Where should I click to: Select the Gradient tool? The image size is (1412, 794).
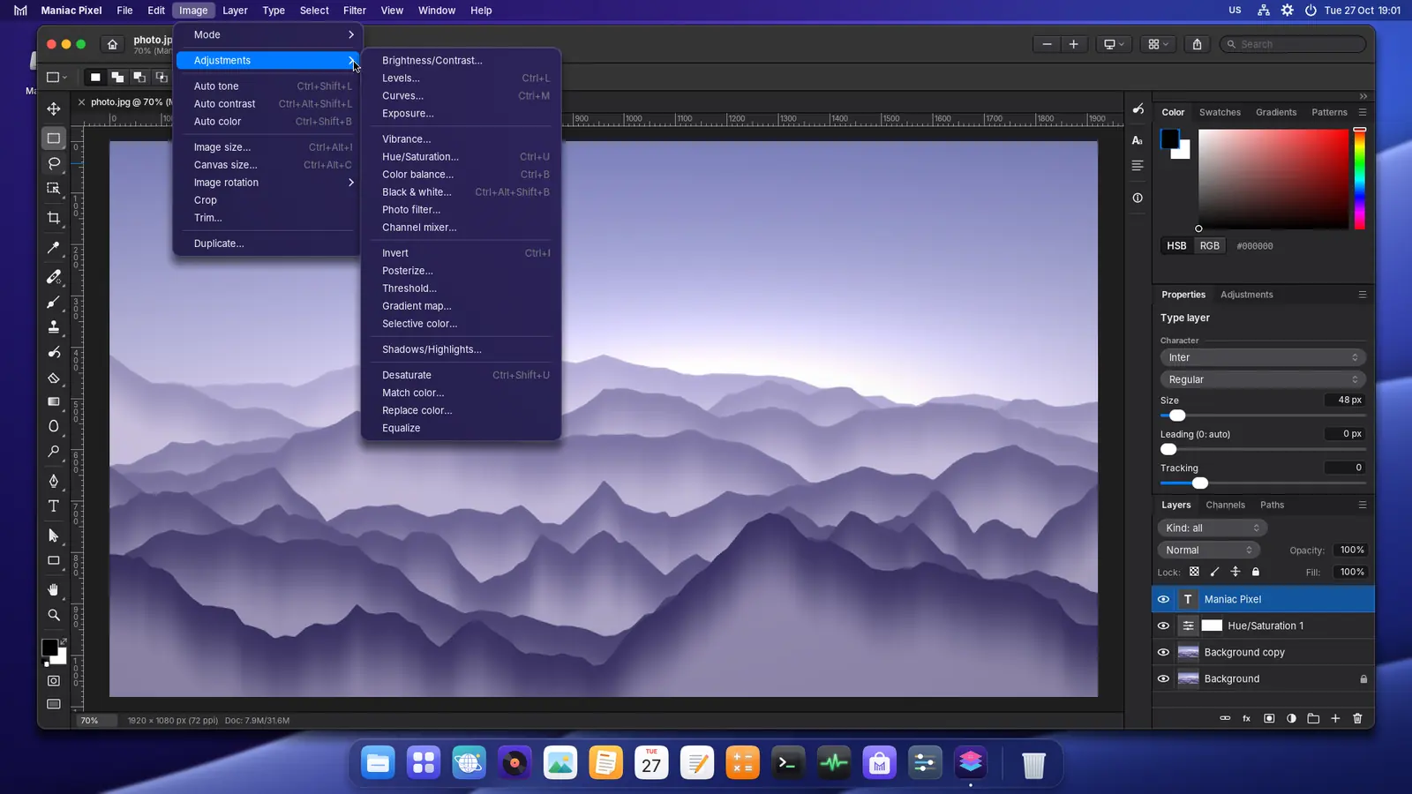click(x=54, y=401)
